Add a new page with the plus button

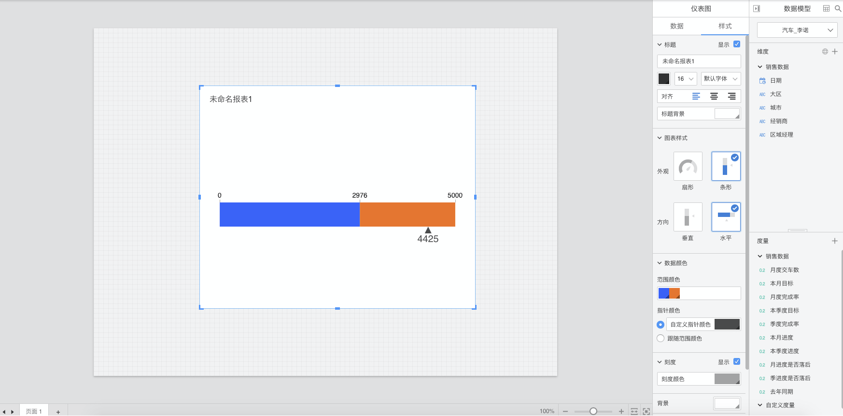point(58,412)
